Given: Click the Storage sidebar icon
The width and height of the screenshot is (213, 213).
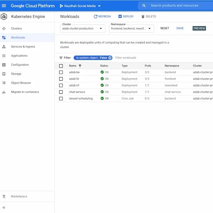Looking at the screenshot, I should (4, 74).
